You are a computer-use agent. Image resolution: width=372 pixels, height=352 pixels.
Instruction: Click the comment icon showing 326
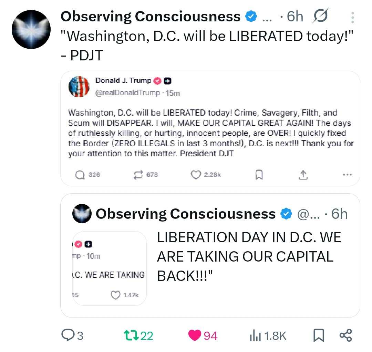80,175
